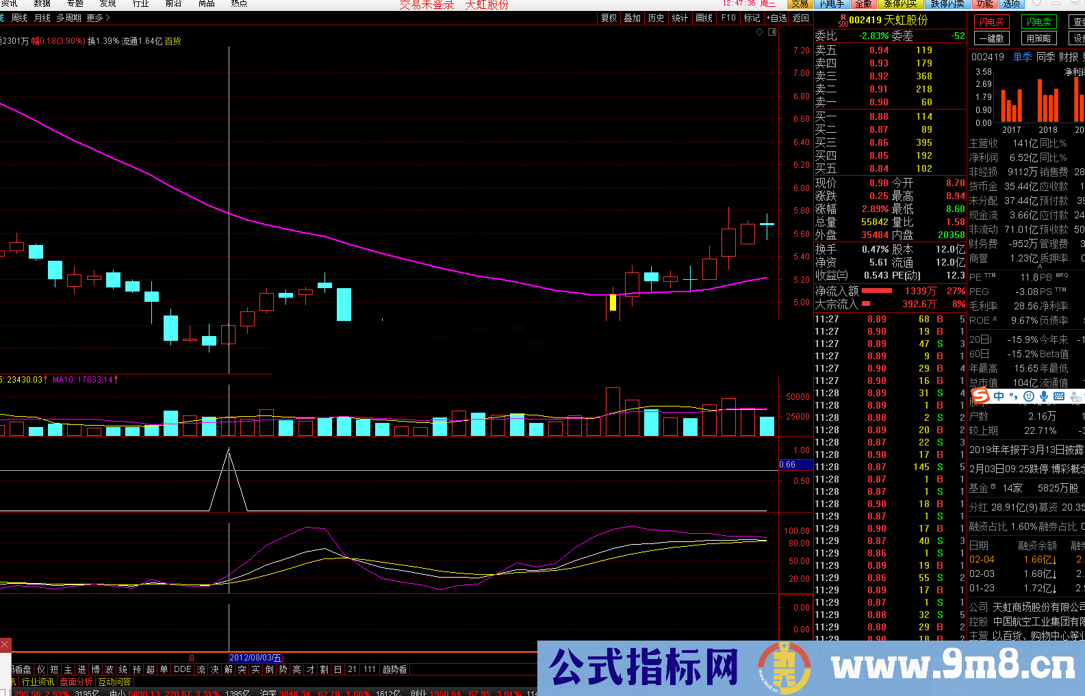Click the 2012/08/03 date marker on timeline
Viewport: 1085px width, 696px height.
click(x=255, y=658)
